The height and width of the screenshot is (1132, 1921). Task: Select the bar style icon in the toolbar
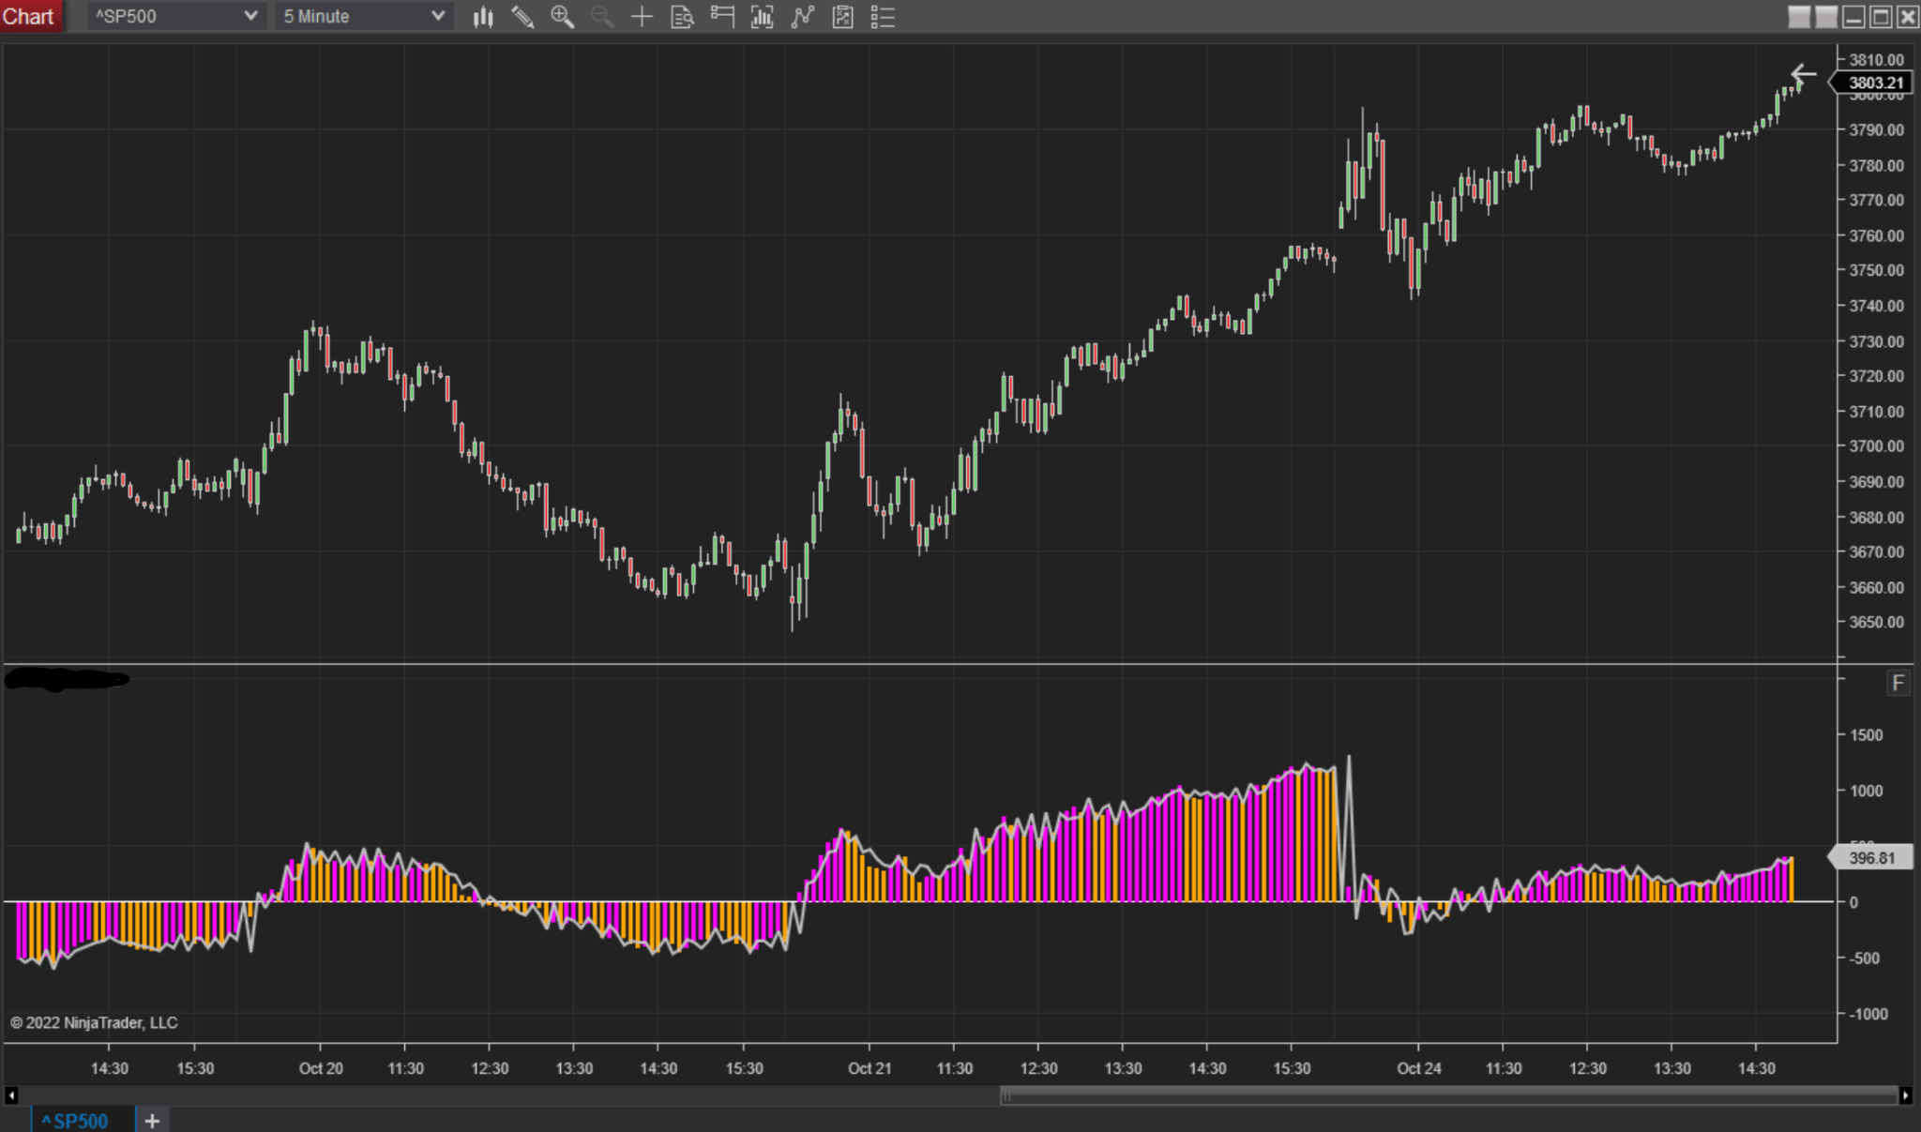(483, 16)
